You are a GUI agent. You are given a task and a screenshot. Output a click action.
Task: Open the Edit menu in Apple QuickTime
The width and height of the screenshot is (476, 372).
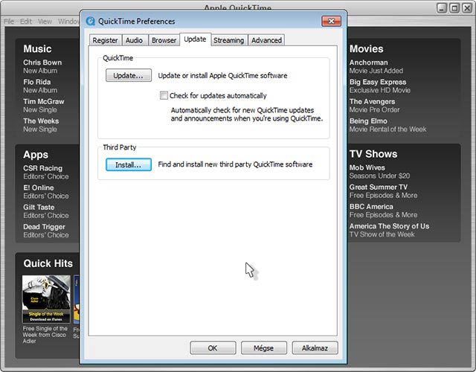click(x=26, y=22)
